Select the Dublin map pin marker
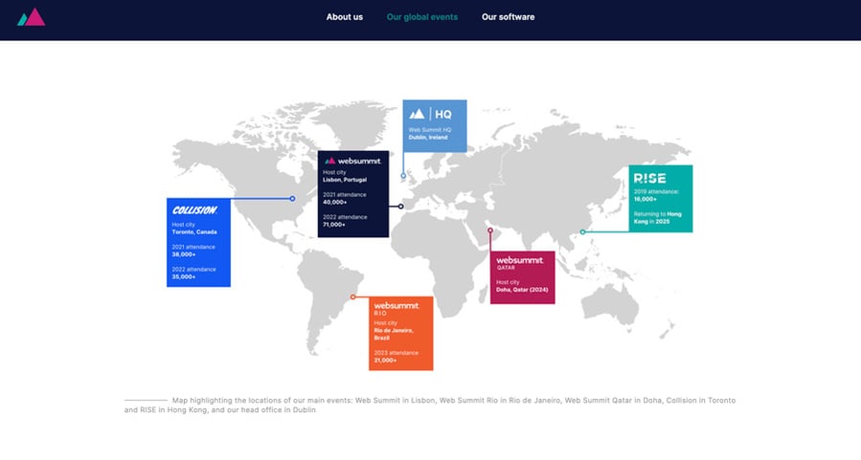Image resolution: width=861 pixels, height=460 pixels. (x=403, y=176)
